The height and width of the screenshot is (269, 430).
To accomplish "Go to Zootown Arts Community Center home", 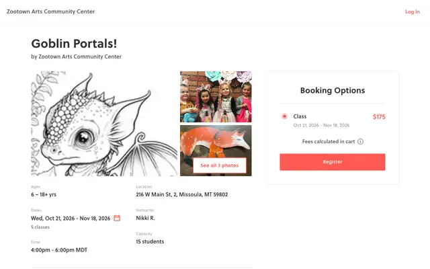I will click(51, 11).
